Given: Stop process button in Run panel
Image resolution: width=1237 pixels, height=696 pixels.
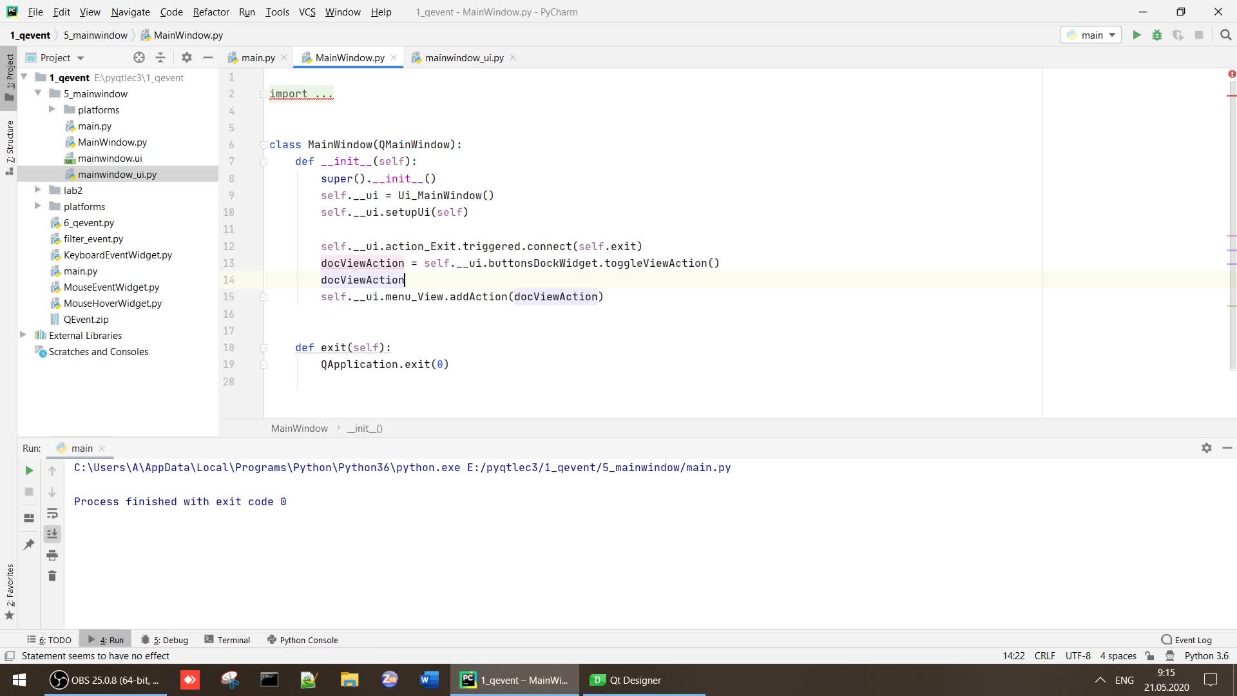Looking at the screenshot, I should point(29,492).
